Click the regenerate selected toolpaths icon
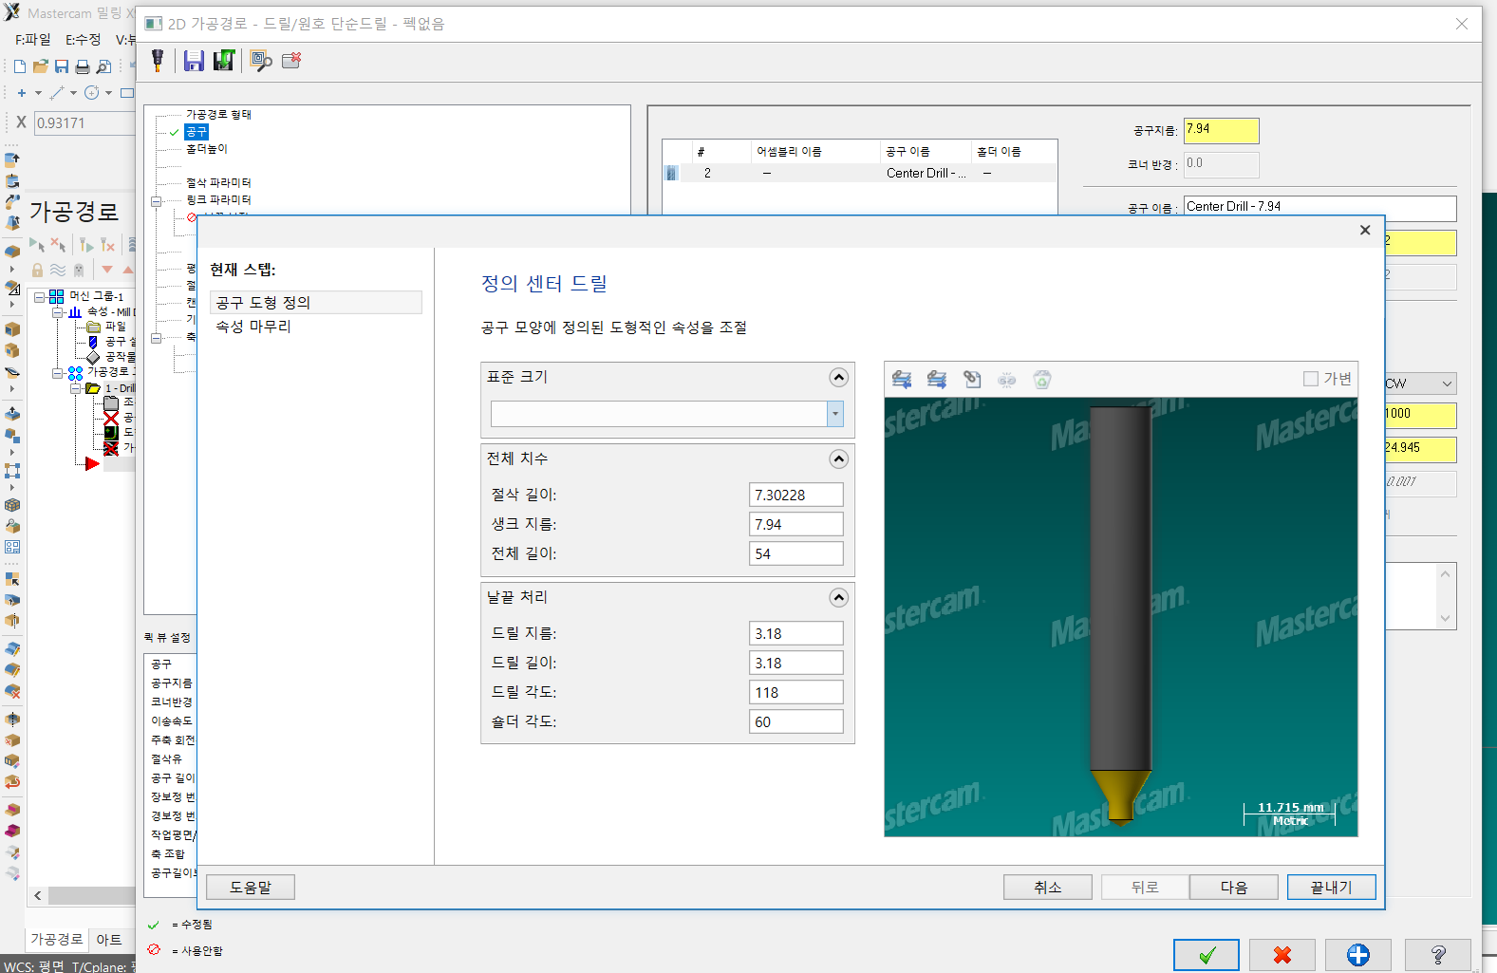The width and height of the screenshot is (1497, 973). point(86,245)
